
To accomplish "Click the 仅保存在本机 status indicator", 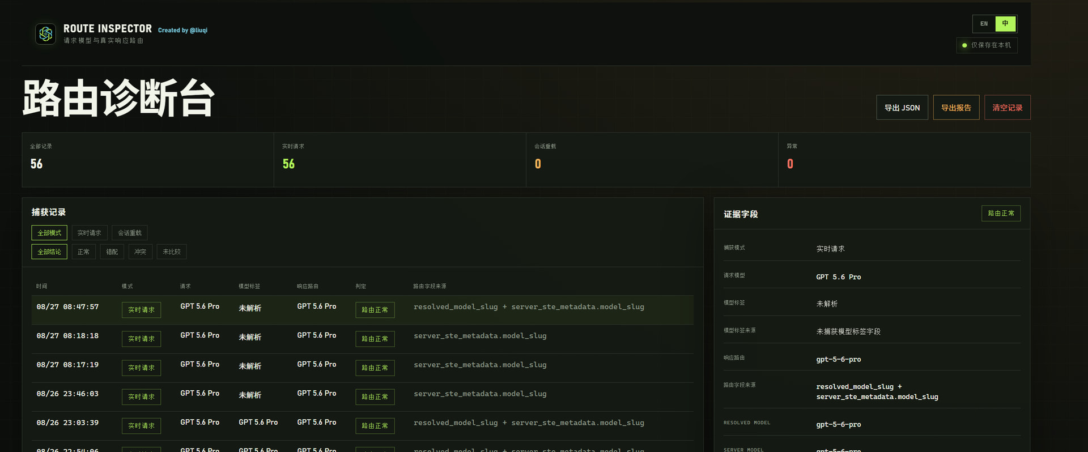I will (987, 45).
